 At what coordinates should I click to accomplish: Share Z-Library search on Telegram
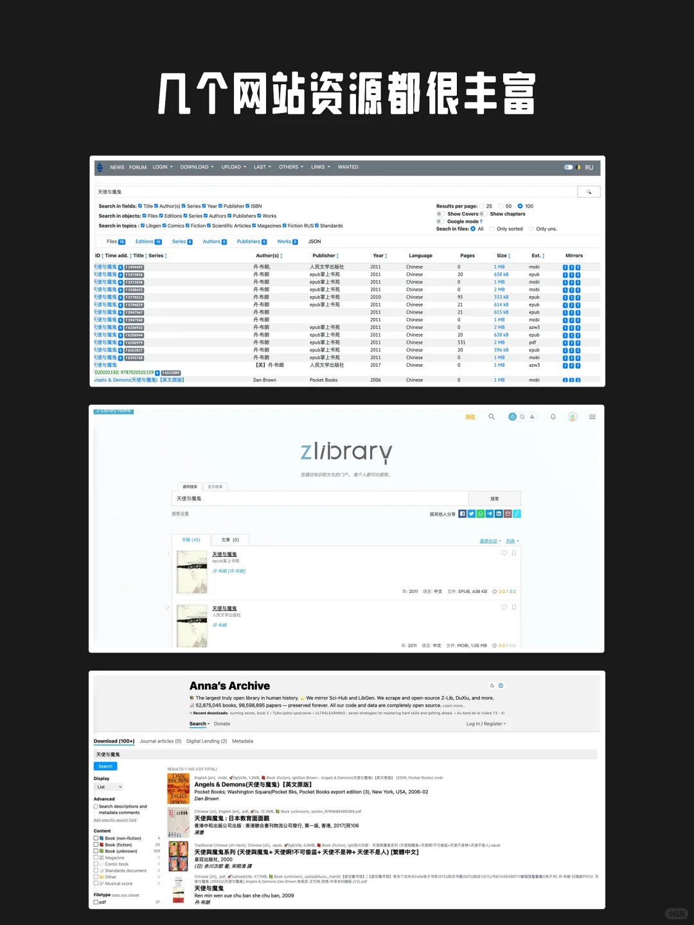[490, 514]
